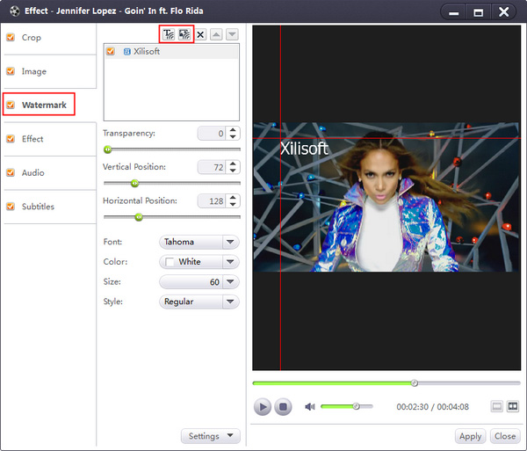The image size is (527, 451).
Task: Decrease the Transparency value with down arrow
Action: point(233,136)
